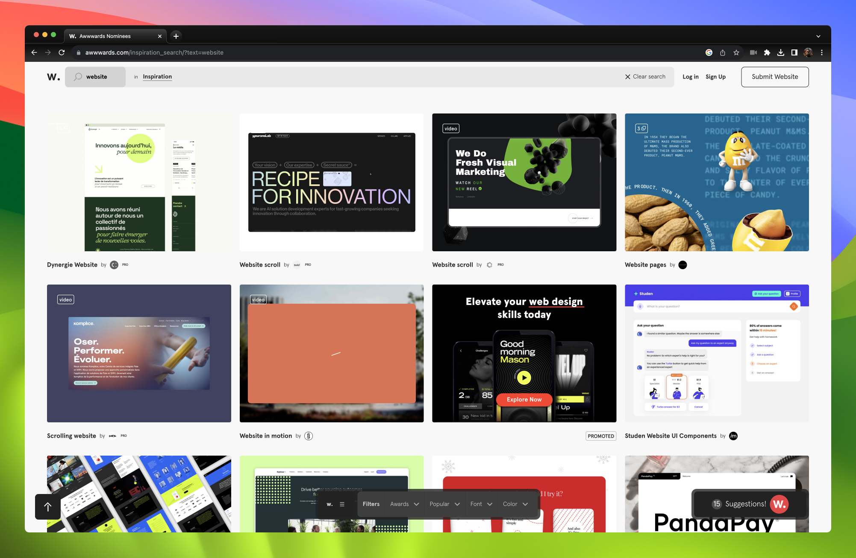The height and width of the screenshot is (558, 856).
Task: Click the video badge on the Komplice thumbnail
Action: tap(65, 299)
